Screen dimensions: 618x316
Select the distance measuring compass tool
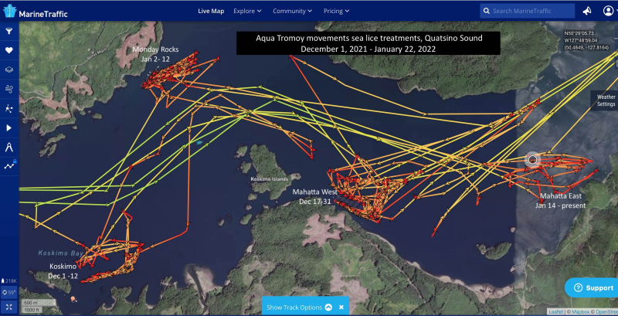pyautogui.click(x=9, y=146)
